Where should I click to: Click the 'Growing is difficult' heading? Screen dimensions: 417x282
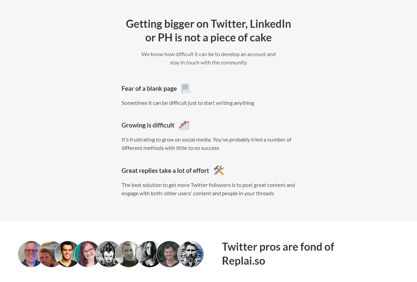(148, 125)
